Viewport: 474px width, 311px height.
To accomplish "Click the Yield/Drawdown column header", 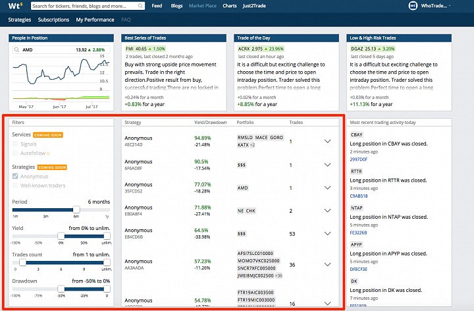I will click(x=211, y=122).
